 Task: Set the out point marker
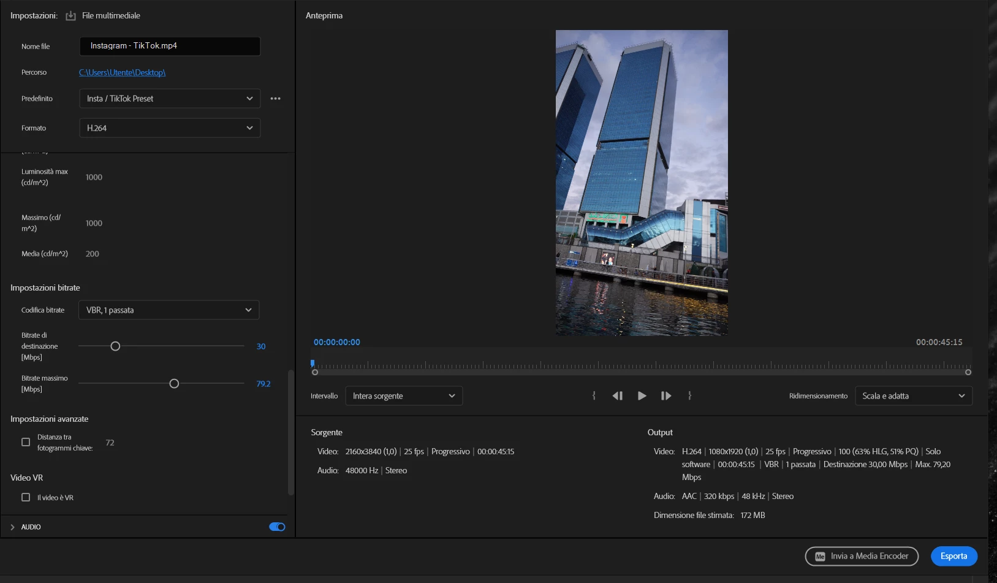point(690,396)
